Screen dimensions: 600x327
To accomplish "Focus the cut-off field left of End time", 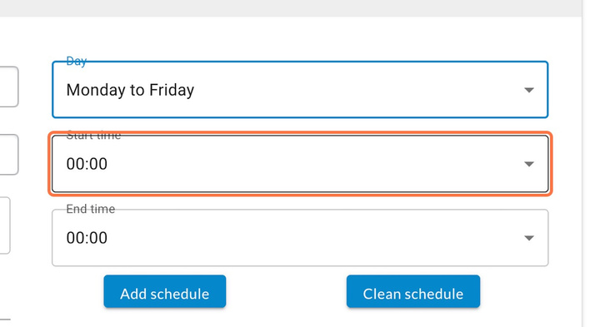I will pos(5,225).
